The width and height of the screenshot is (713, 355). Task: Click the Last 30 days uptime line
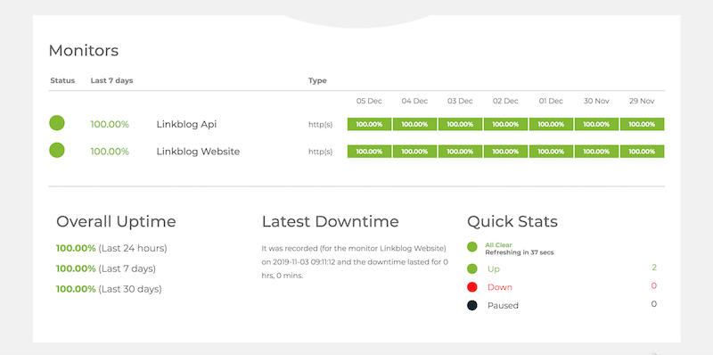(109, 289)
